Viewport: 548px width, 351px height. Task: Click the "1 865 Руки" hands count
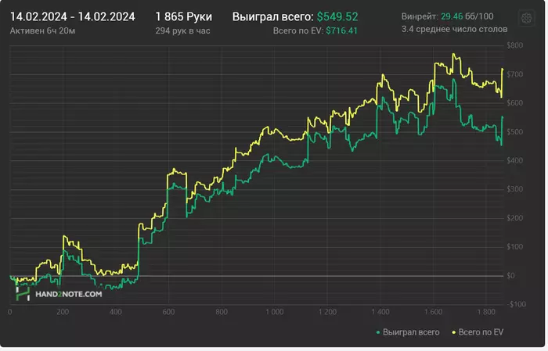[x=183, y=16]
